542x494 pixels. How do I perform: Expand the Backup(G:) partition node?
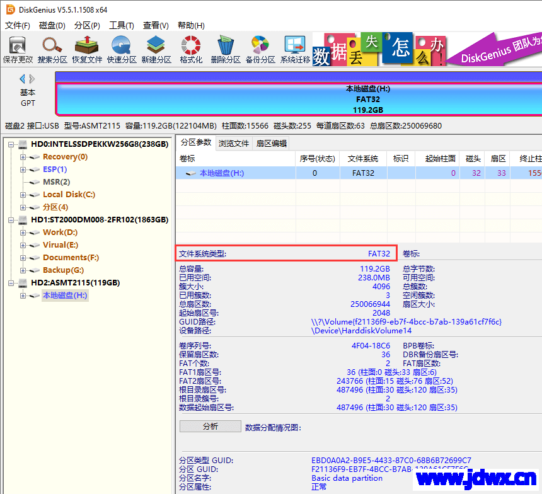click(x=23, y=270)
